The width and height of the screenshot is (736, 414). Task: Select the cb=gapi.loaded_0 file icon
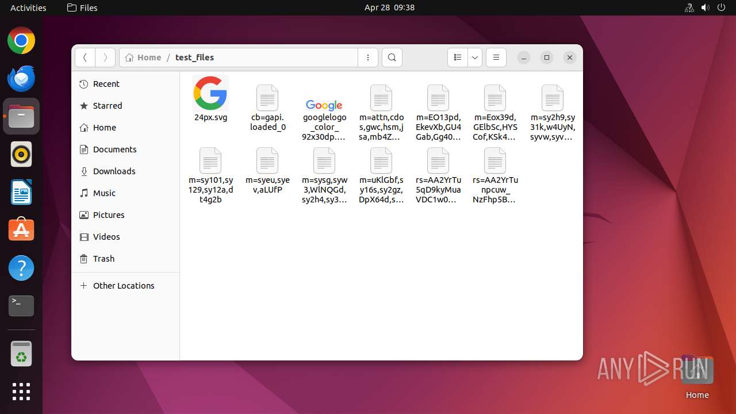[x=267, y=98]
